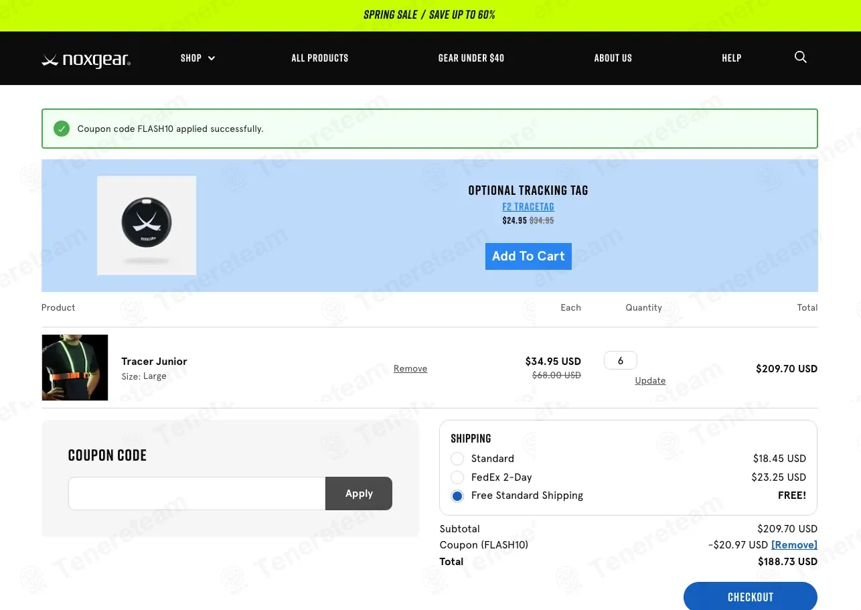Click the green success checkmark icon

tap(62, 129)
